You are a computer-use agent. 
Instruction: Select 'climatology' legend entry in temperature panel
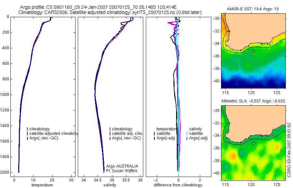tap(39, 129)
